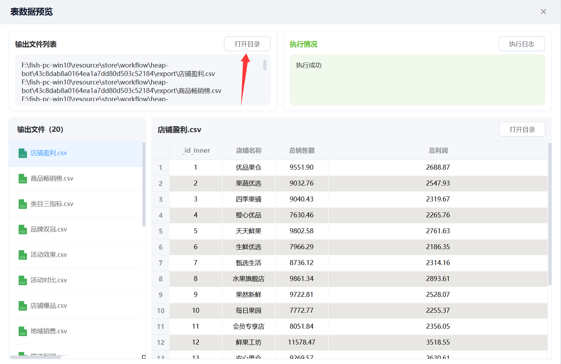Click the 总销售额 column header
This screenshot has height=364, width=561.
pyautogui.click(x=301, y=151)
